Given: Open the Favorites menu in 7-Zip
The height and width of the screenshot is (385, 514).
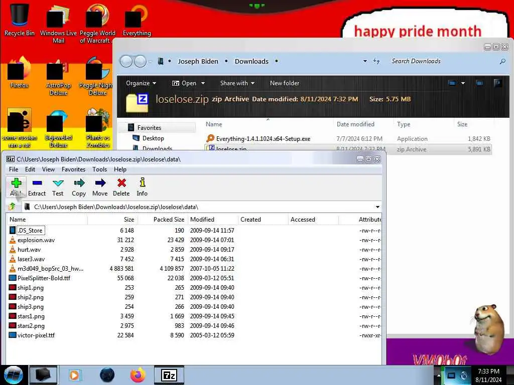Looking at the screenshot, I should [73, 169].
